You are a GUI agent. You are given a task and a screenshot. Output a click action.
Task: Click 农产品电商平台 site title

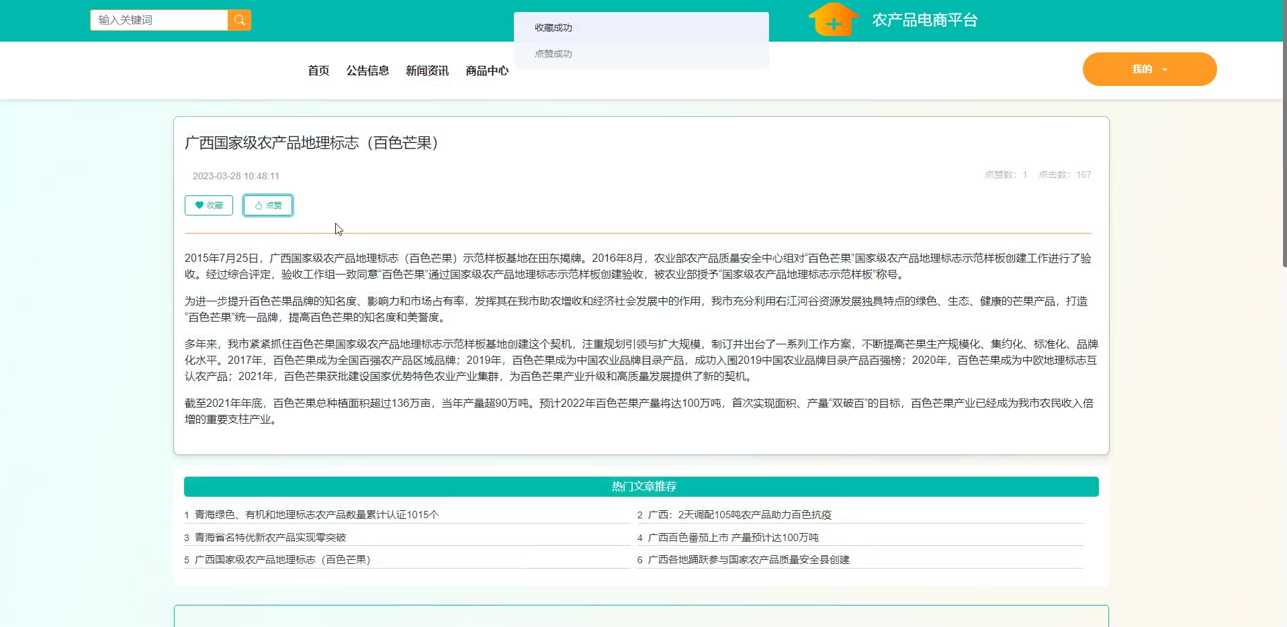[x=925, y=20]
